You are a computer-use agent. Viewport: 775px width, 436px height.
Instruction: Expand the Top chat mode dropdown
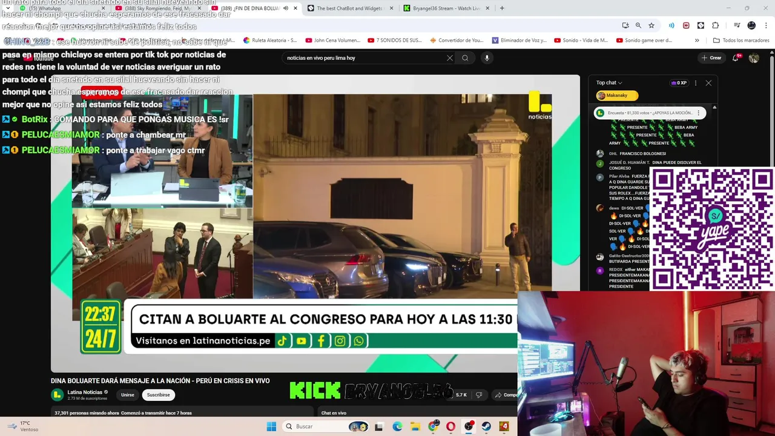tap(609, 83)
